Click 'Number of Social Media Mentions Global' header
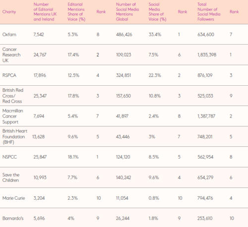248x227 pixels. click(x=127, y=12)
